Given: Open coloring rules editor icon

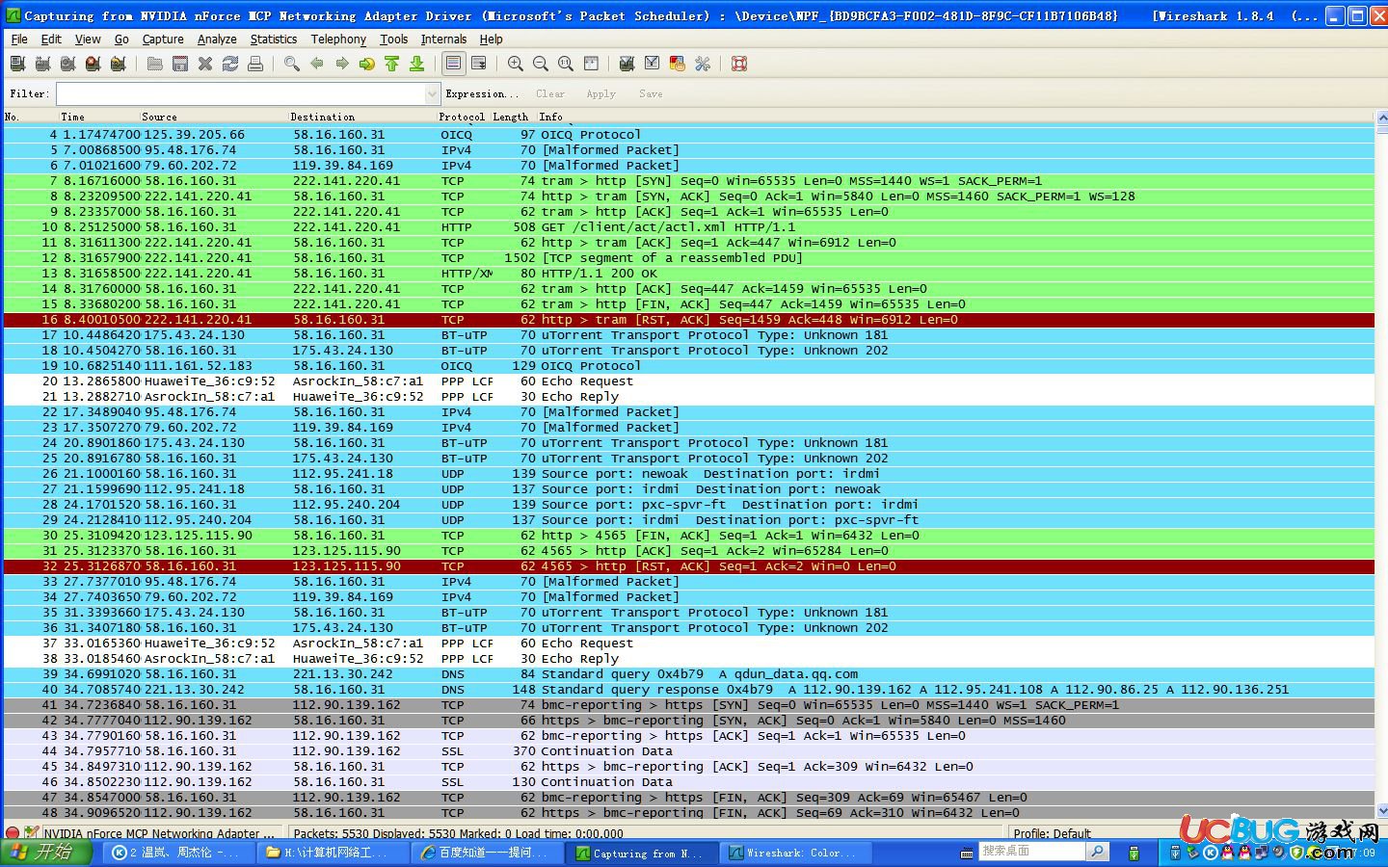Looking at the screenshot, I should [677, 64].
